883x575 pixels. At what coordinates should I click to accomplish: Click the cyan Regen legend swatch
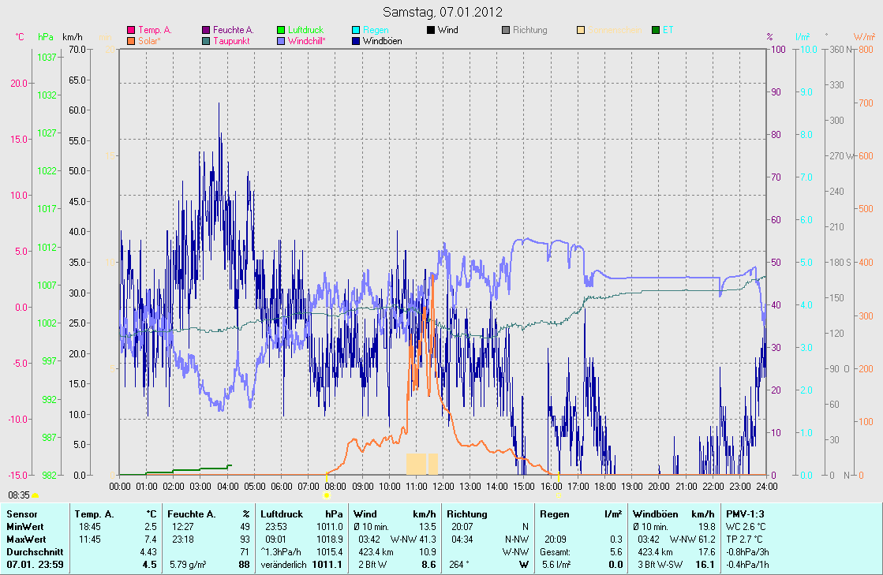(x=356, y=30)
